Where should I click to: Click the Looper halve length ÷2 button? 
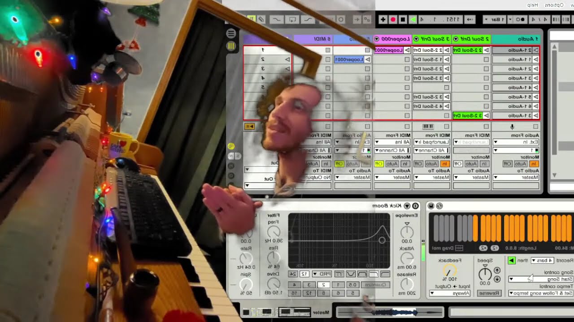495,248
